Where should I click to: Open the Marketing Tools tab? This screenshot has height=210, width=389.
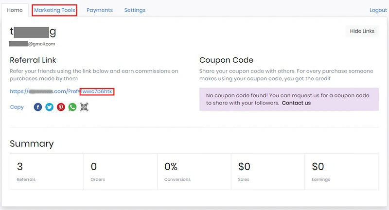tap(54, 10)
